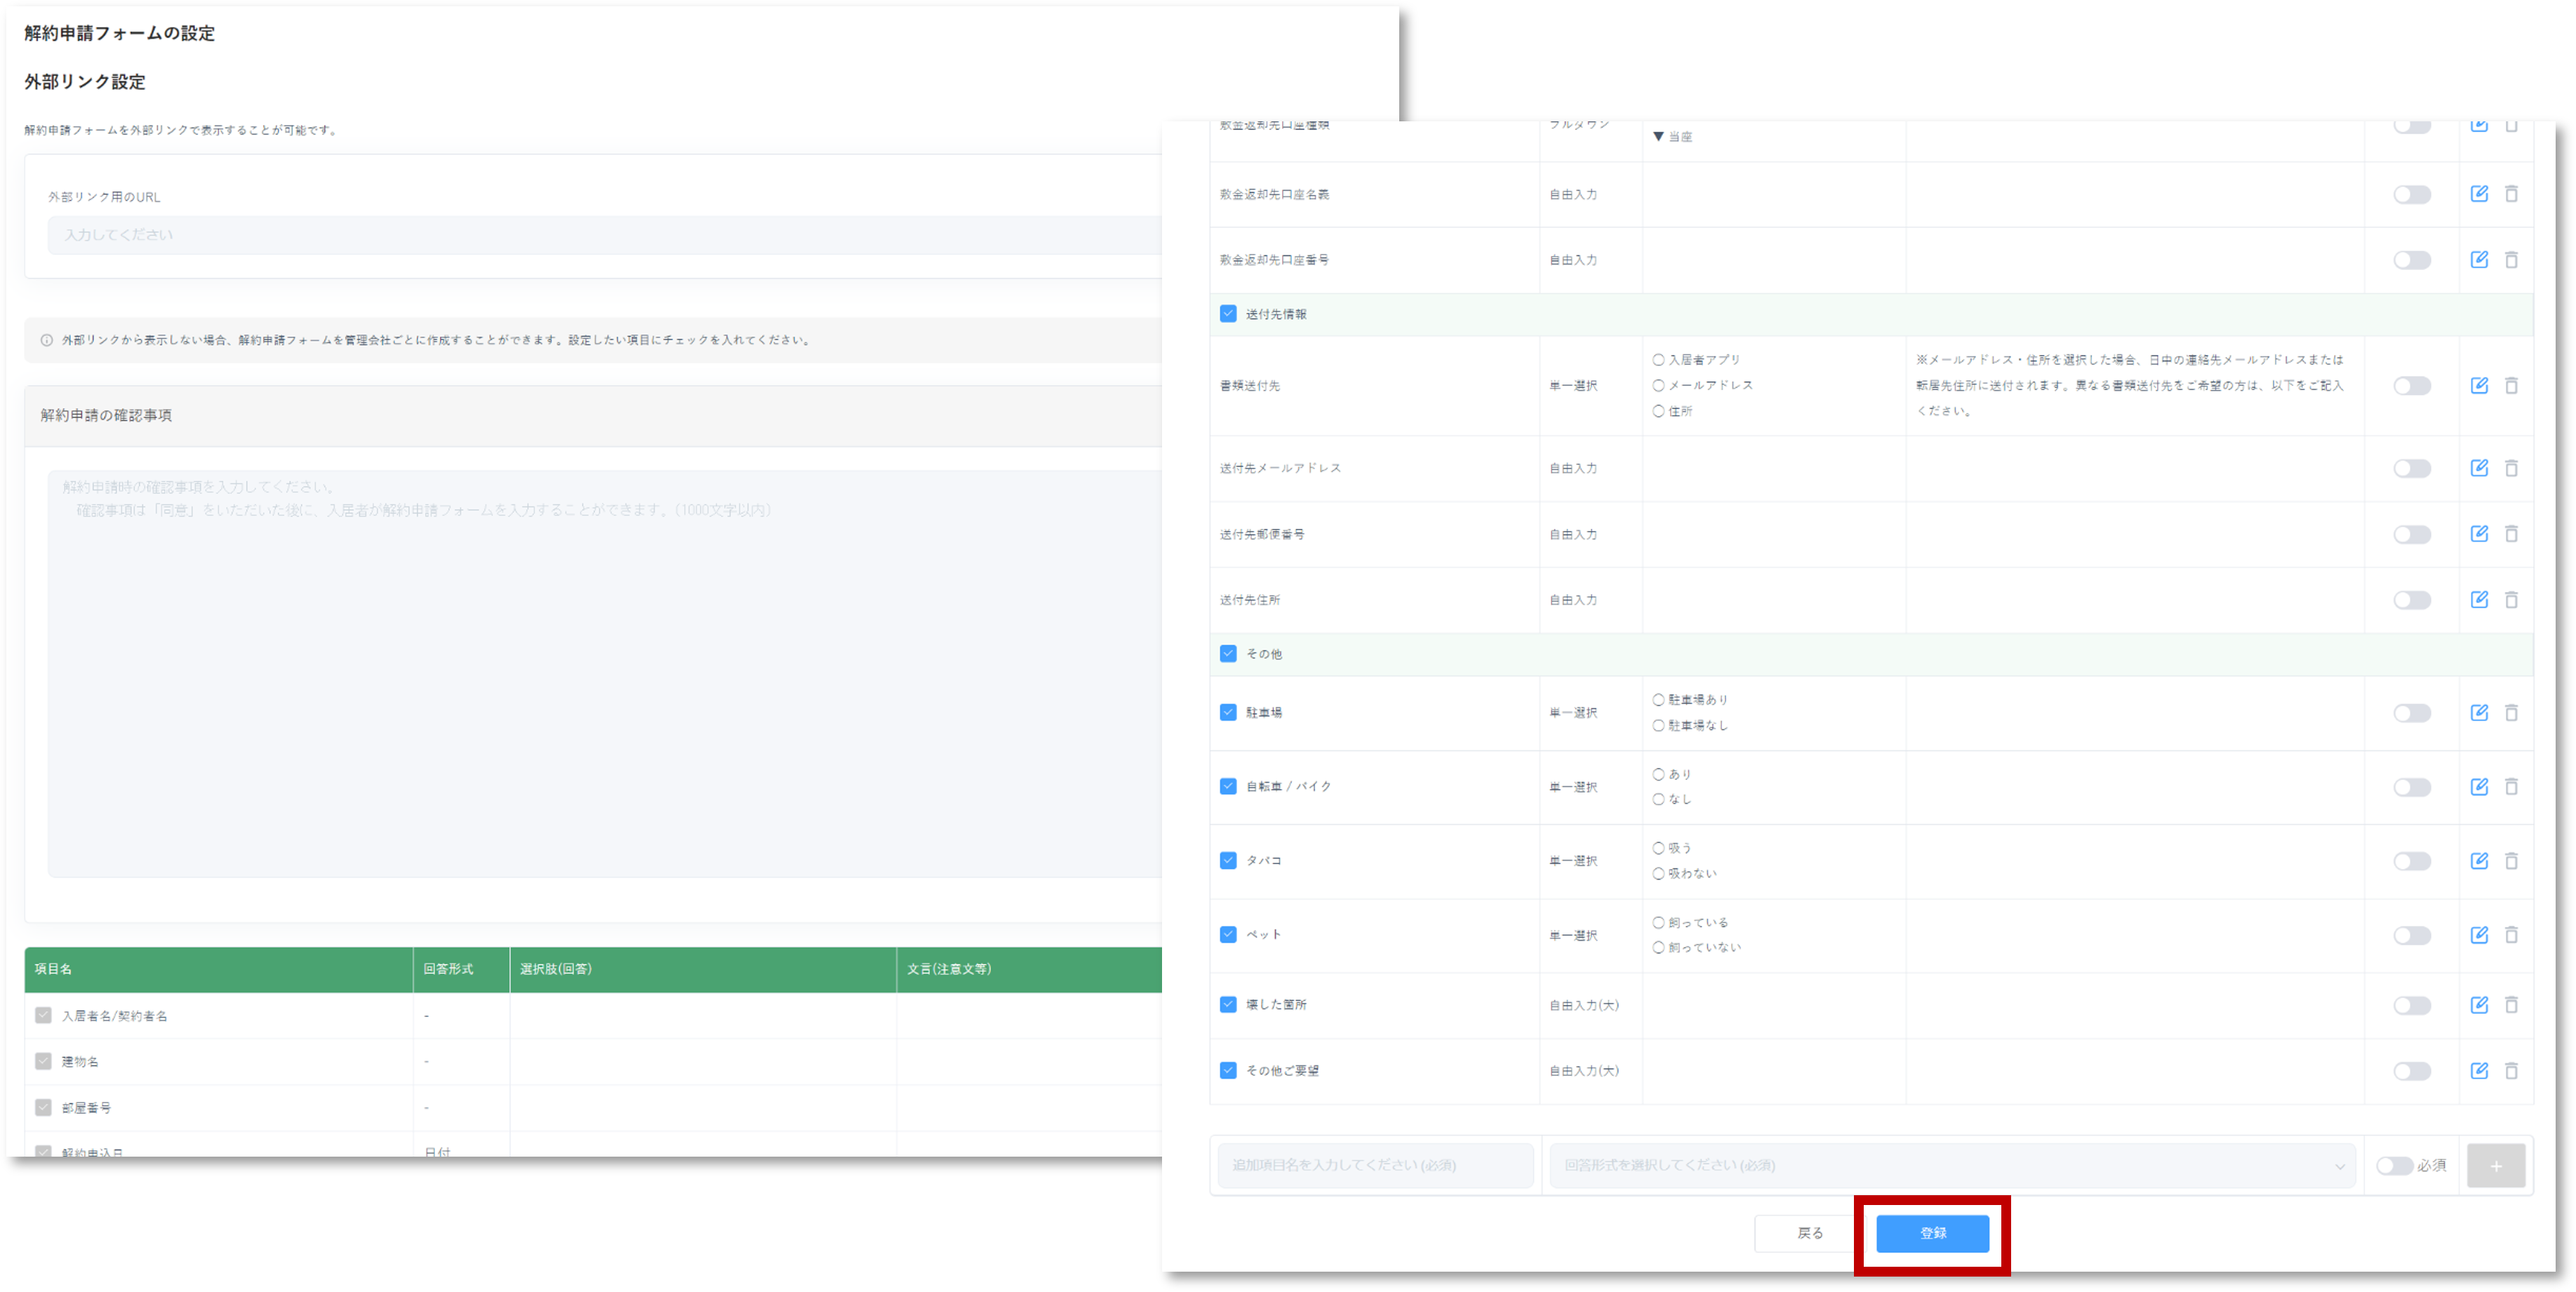2576x1292 pixels.
Task: Delete the タバコ row with trash icon
Action: click(2511, 861)
